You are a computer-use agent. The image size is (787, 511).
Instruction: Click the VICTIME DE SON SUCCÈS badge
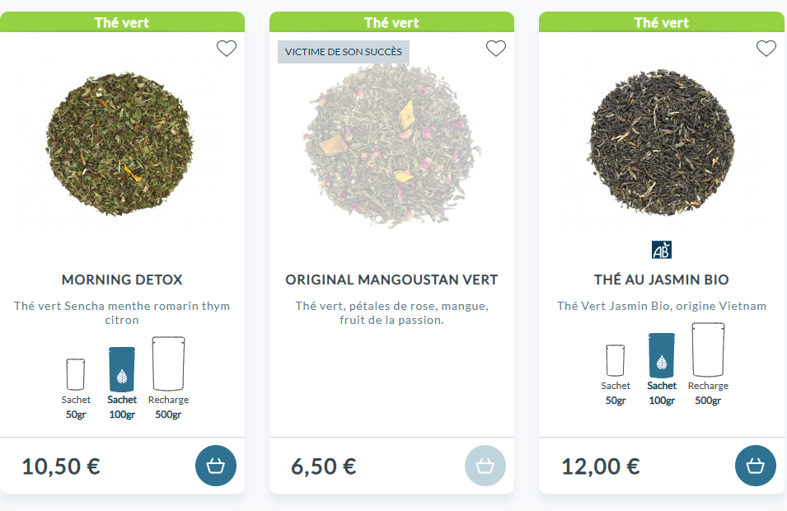pyautogui.click(x=344, y=51)
